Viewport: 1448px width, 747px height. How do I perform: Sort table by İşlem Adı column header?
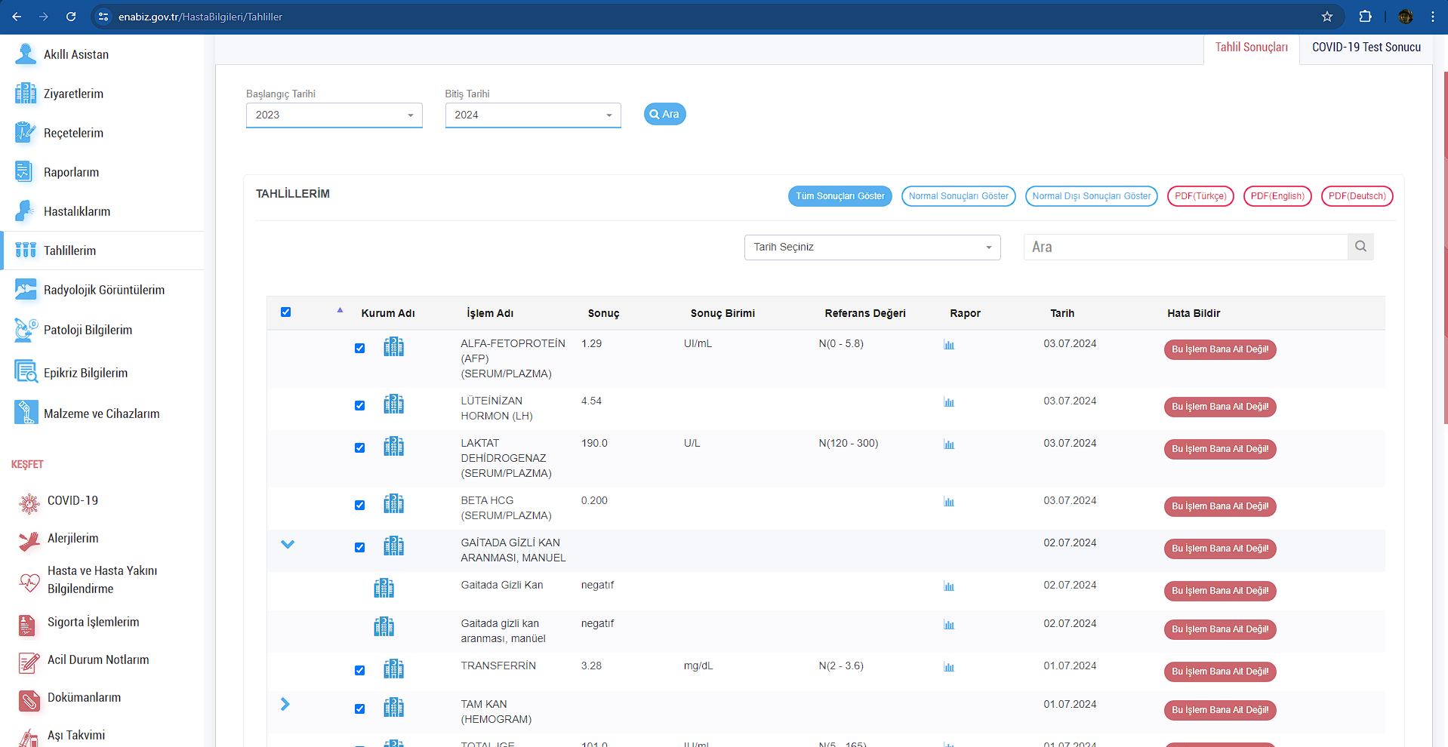[x=490, y=313]
